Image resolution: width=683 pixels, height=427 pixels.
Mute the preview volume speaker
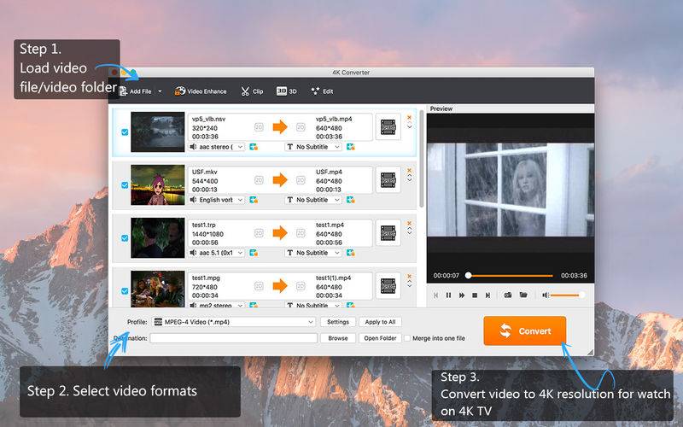pos(545,295)
